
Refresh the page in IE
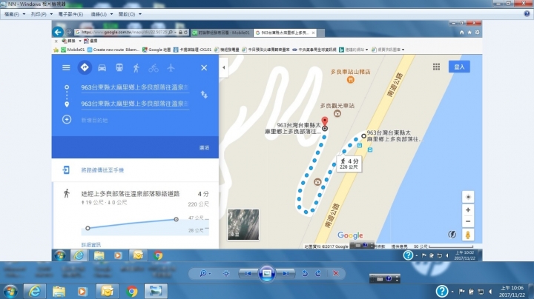coord(185,33)
